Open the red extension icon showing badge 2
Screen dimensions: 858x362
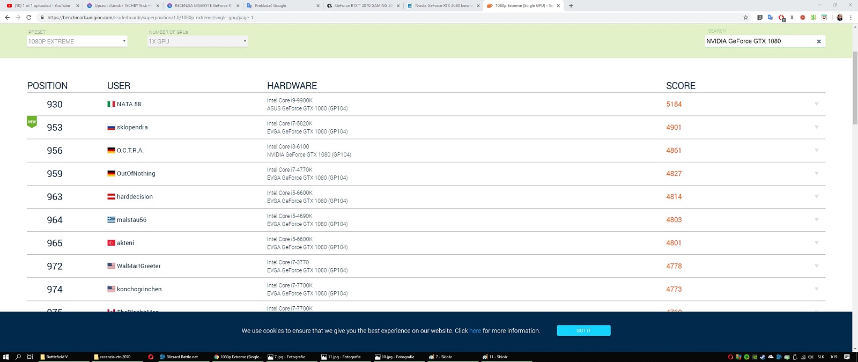(x=781, y=18)
